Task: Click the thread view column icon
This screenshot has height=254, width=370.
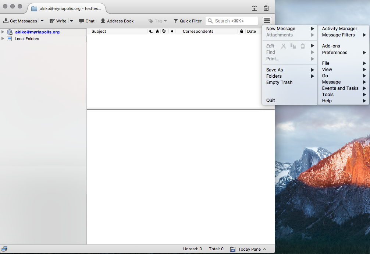Action: (x=150, y=31)
